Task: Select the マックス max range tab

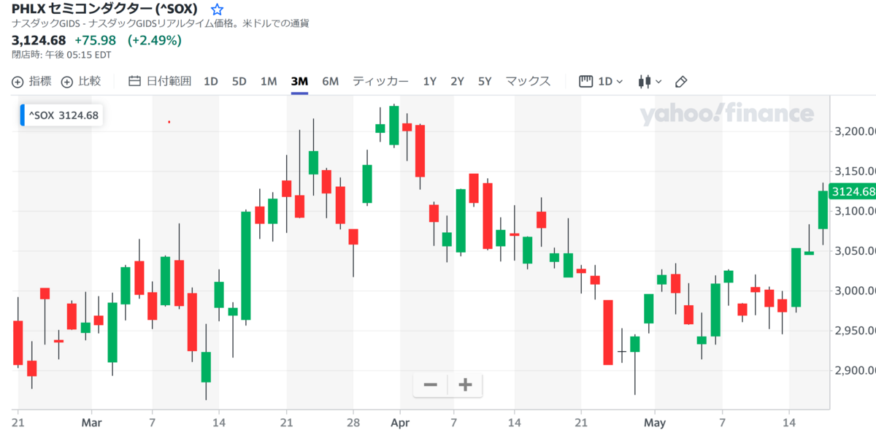Action: (529, 81)
